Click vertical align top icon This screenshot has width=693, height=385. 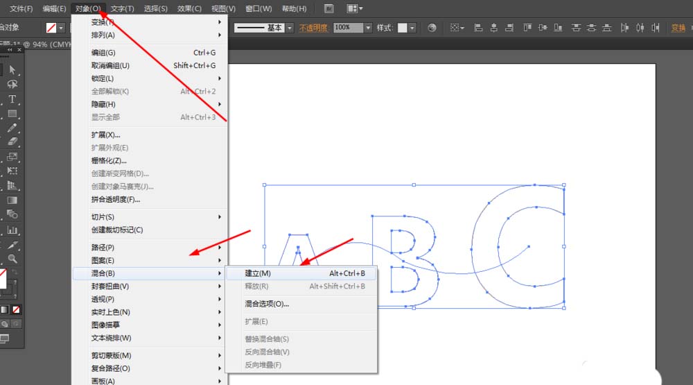(x=527, y=28)
